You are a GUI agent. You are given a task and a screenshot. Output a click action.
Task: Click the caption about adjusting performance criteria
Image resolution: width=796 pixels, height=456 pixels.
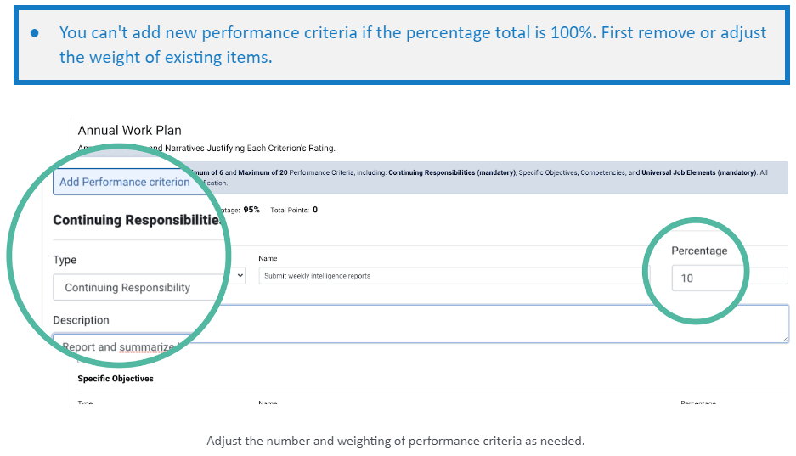pos(396,441)
